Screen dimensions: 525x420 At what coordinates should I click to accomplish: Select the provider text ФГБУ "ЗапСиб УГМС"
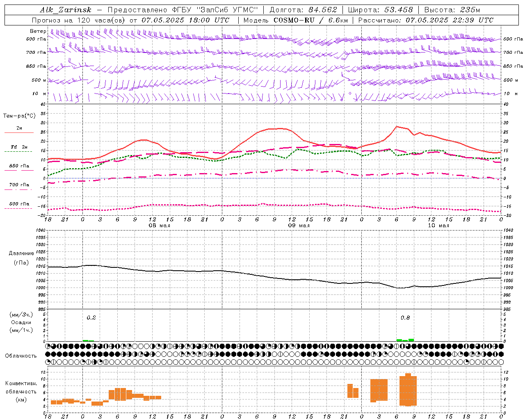(216, 10)
